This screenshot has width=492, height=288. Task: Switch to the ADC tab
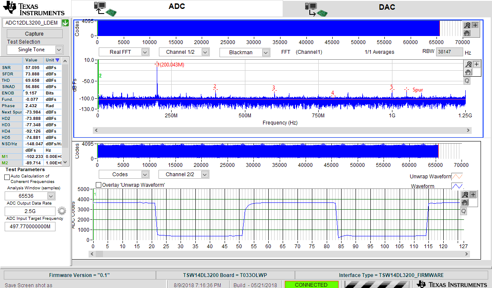[x=177, y=8]
